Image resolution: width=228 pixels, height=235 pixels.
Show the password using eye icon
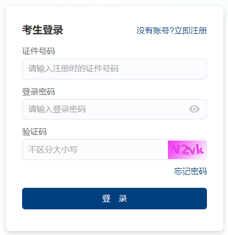[194, 109]
